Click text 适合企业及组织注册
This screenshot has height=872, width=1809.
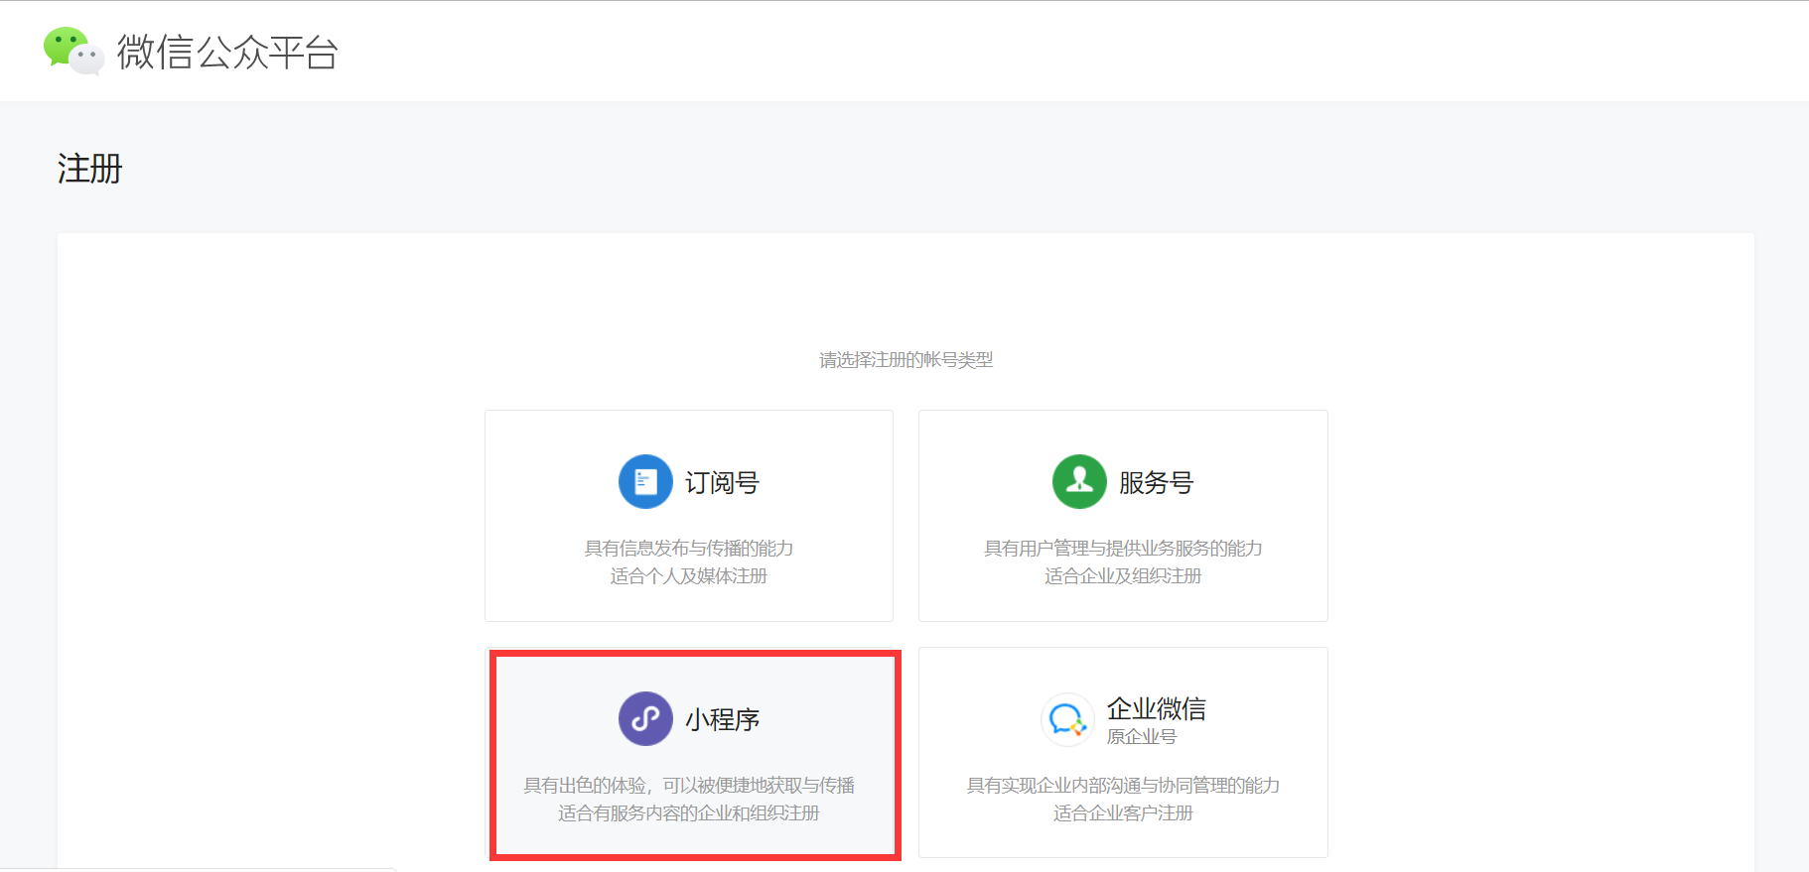1123,576
